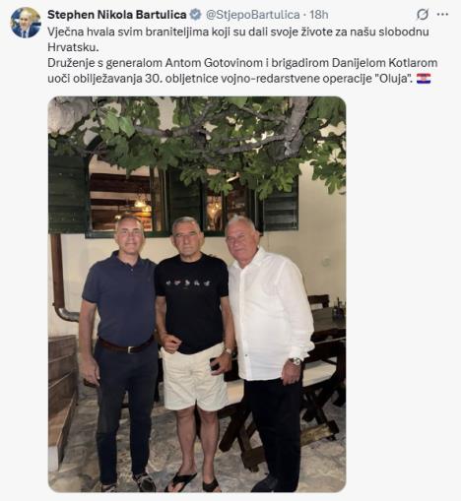Open Stephen Nikola Bartulica's profile avatar

pyautogui.click(x=26, y=23)
